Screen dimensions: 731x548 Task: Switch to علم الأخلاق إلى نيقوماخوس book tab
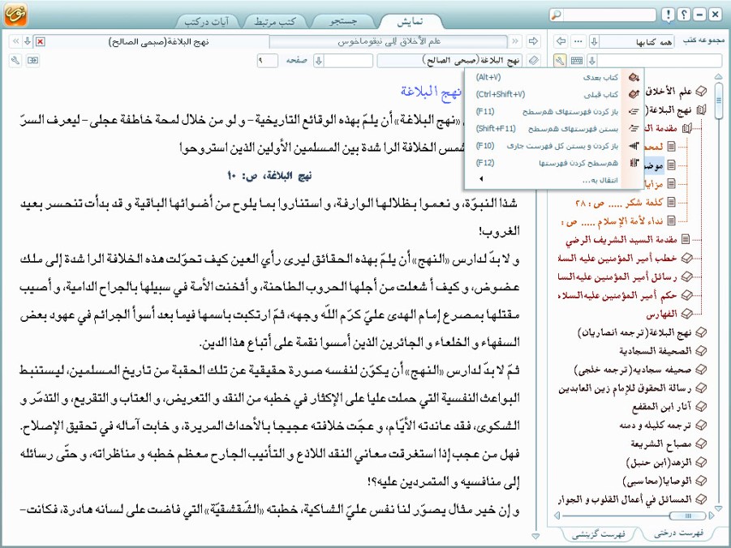click(x=389, y=41)
